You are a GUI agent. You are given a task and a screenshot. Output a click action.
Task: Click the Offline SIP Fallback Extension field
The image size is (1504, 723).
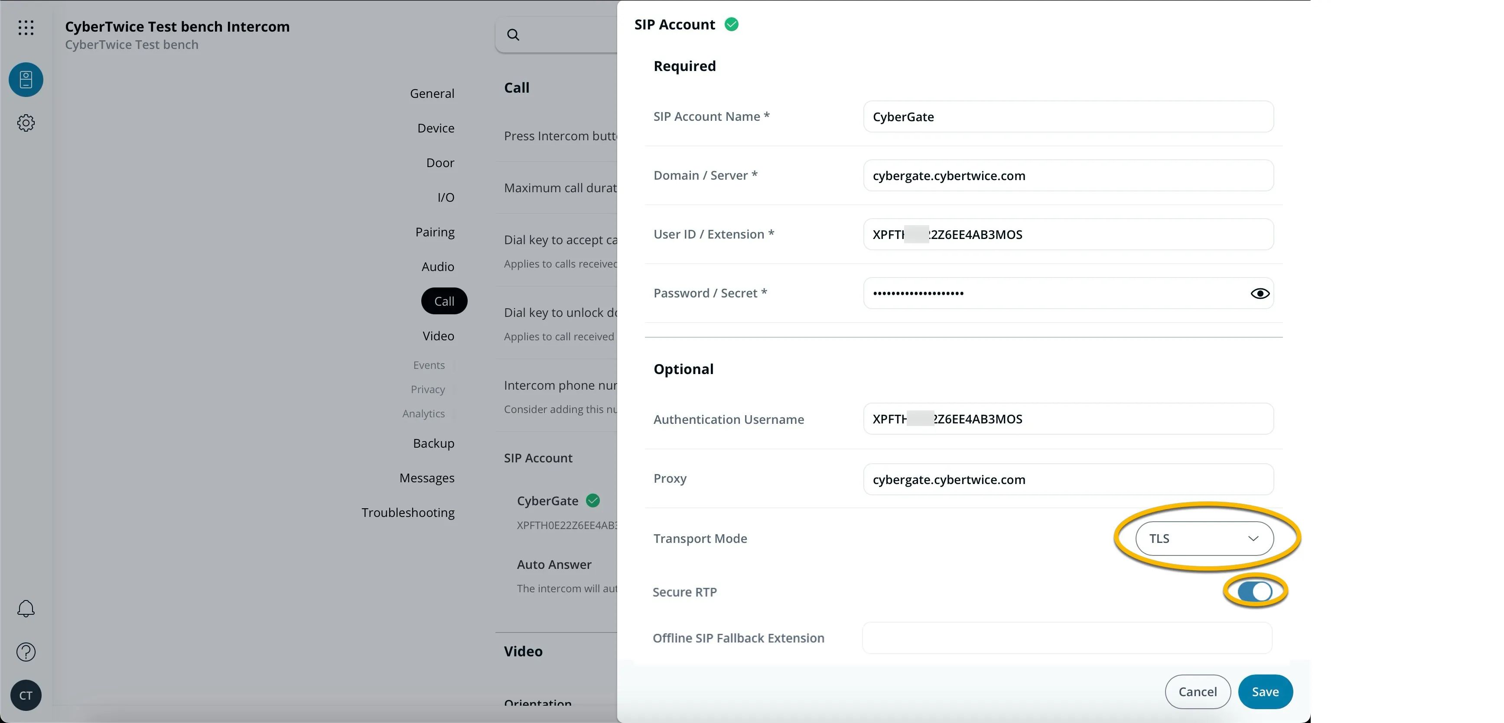[x=1067, y=638]
